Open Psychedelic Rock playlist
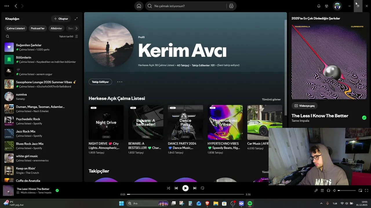This screenshot has height=208, width=371. click(x=42, y=121)
